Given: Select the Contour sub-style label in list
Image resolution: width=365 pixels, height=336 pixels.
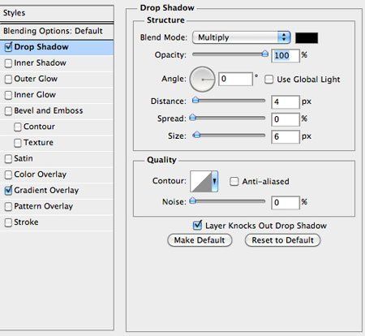Looking at the screenshot, I should [x=39, y=127].
